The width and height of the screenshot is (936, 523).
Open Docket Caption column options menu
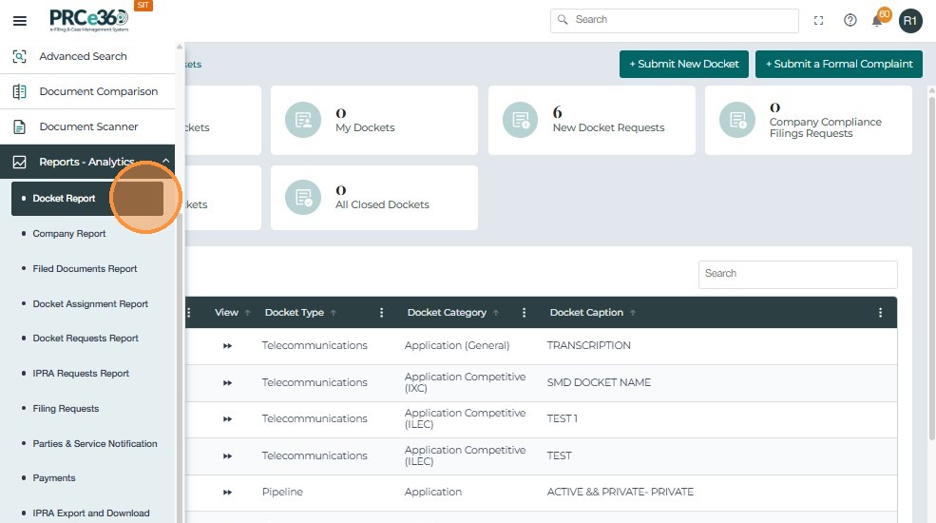tap(880, 313)
